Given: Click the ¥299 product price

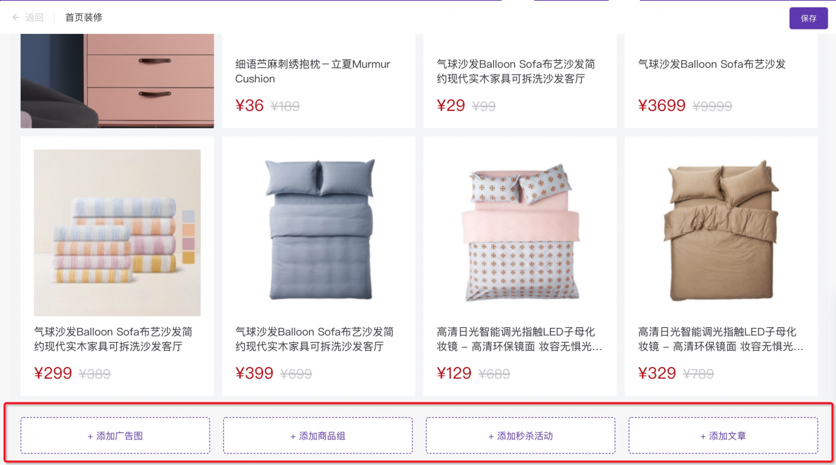Looking at the screenshot, I should (53, 374).
